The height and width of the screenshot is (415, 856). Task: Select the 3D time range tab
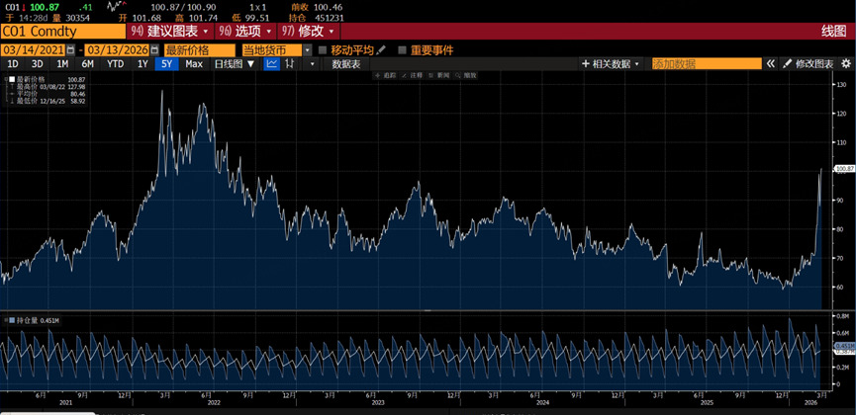click(38, 64)
